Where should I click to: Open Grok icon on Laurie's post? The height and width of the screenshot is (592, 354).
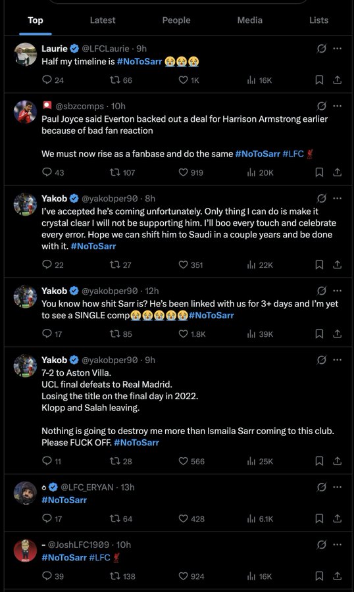(x=322, y=48)
